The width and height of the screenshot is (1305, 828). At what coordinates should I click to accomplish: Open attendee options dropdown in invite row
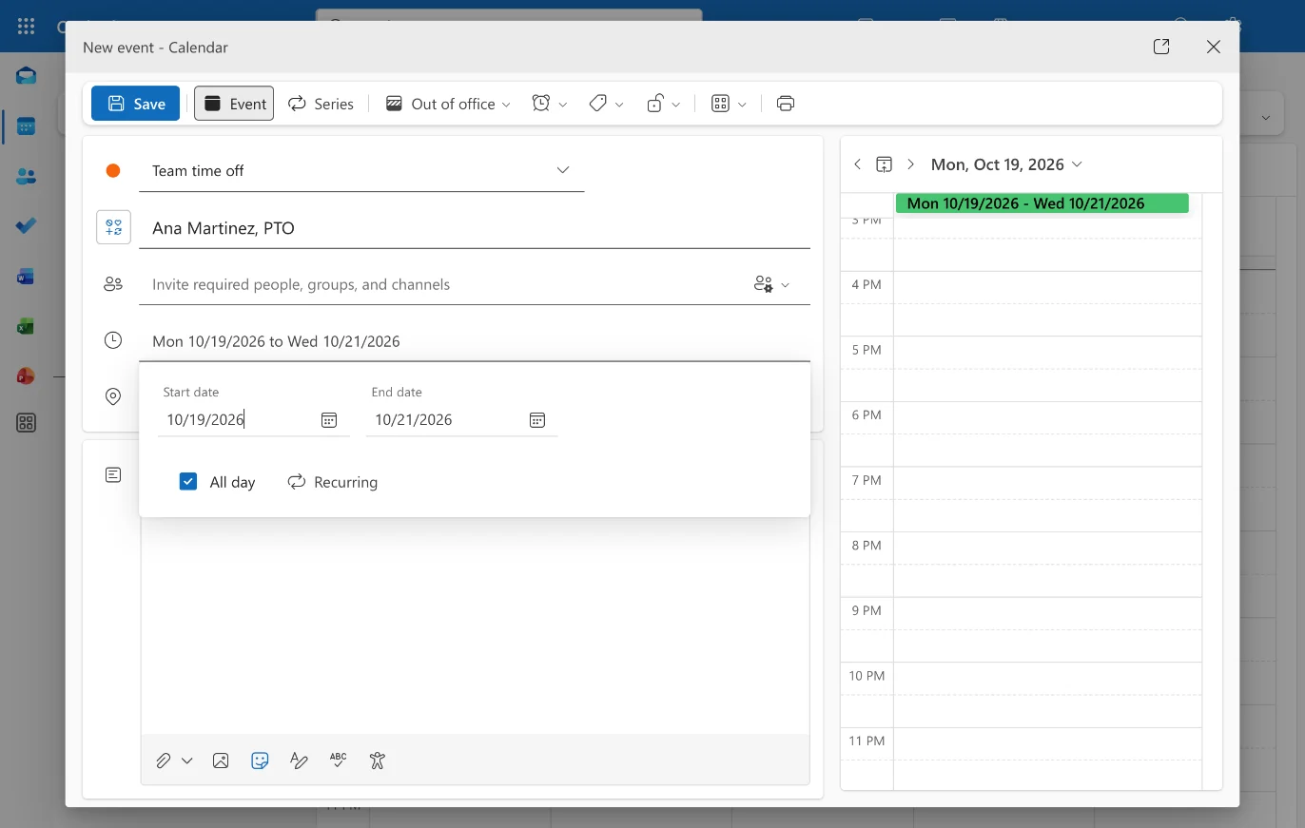(x=771, y=284)
